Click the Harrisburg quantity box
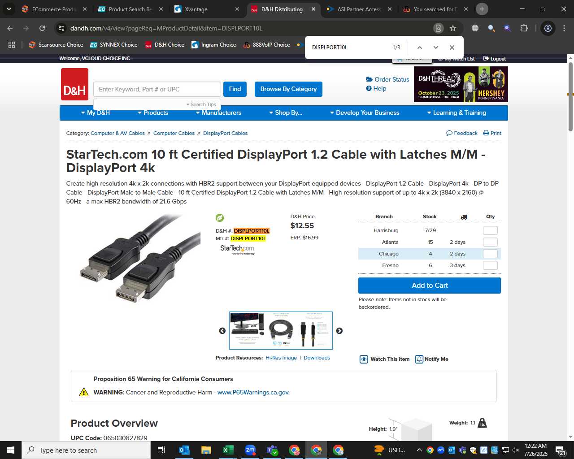The height and width of the screenshot is (459, 574). (490, 230)
